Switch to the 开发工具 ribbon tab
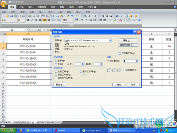This screenshot has height=133, width=177. tap(92, 7)
